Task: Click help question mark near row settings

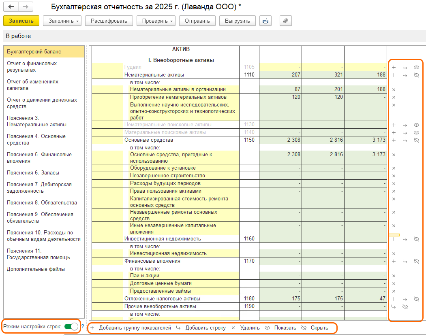Action: [x=83, y=326]
